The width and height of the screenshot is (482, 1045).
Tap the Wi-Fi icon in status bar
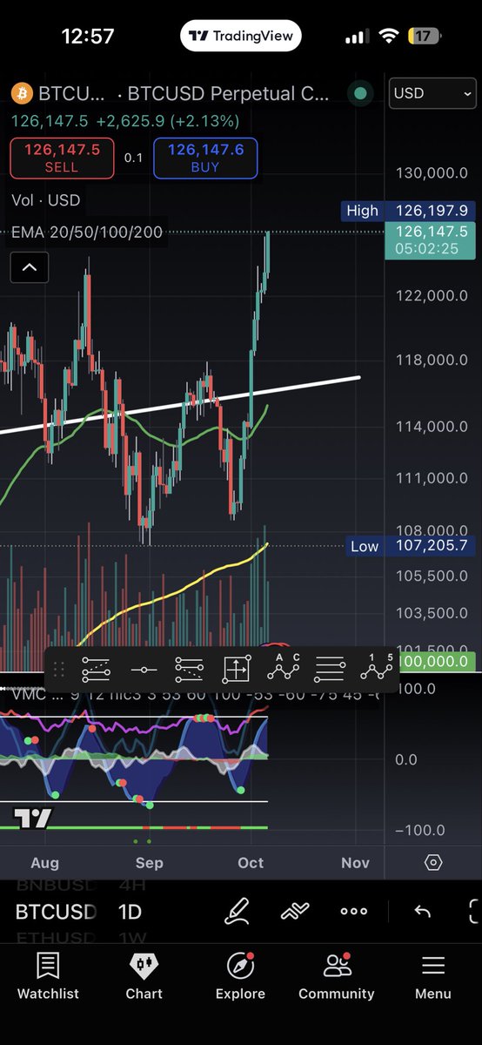[x=390, y=37]
